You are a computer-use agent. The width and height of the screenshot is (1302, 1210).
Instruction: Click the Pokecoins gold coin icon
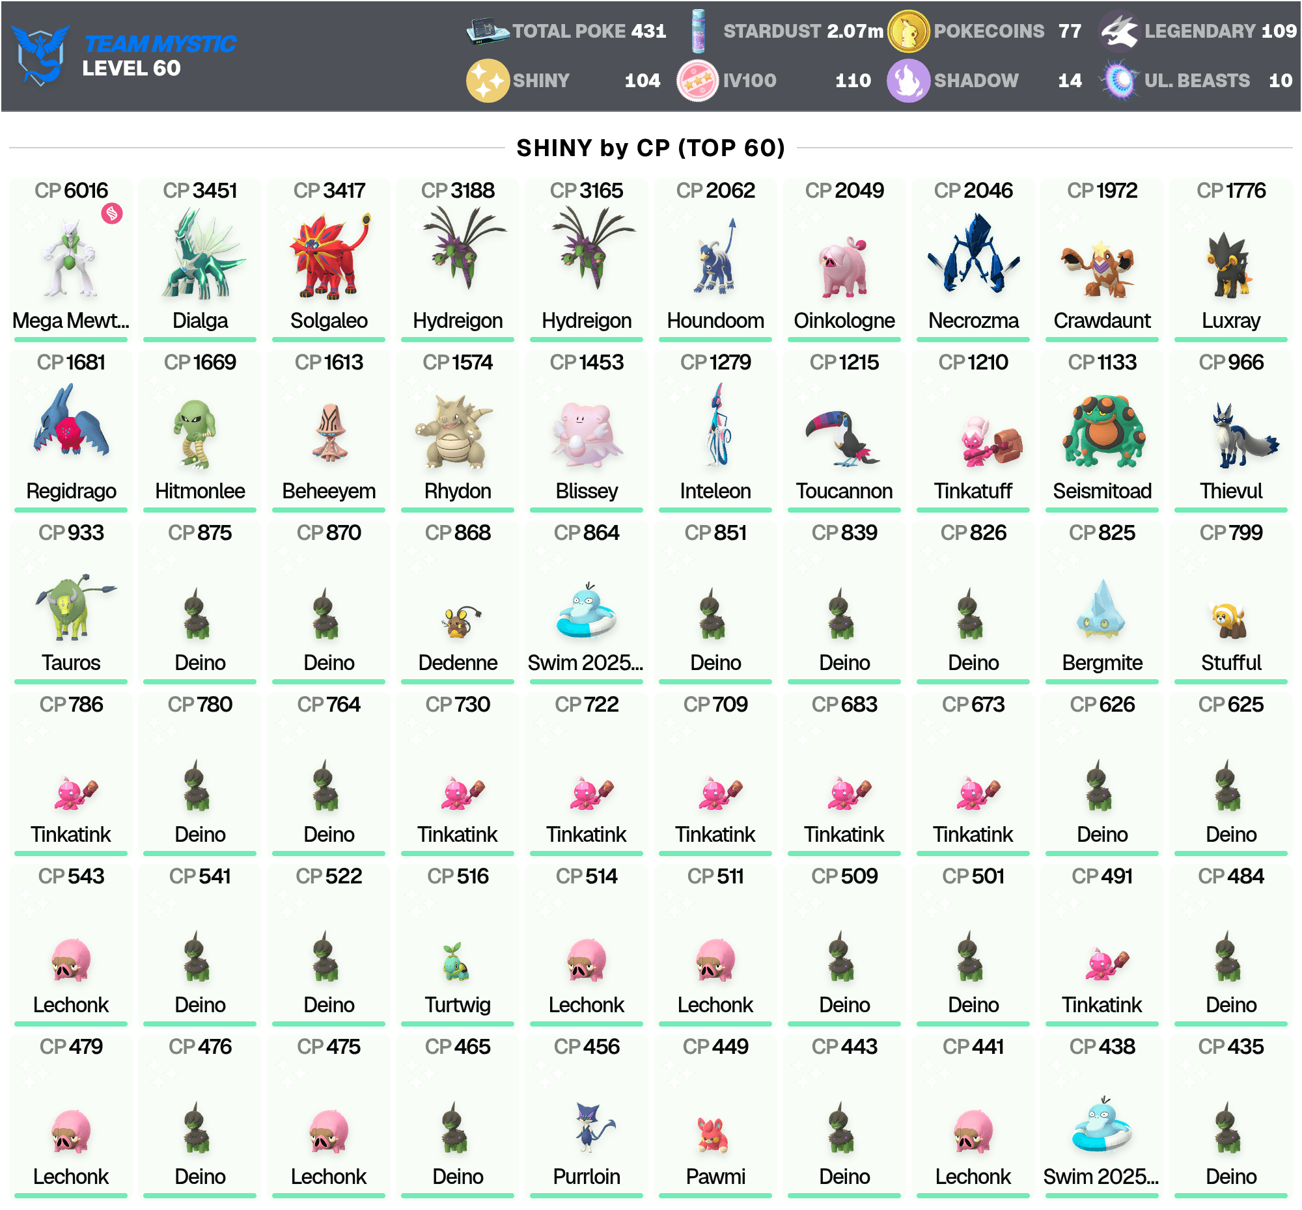(907, 31)
